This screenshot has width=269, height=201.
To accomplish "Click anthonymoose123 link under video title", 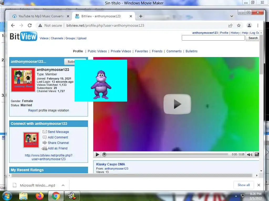I will point(116,169).
